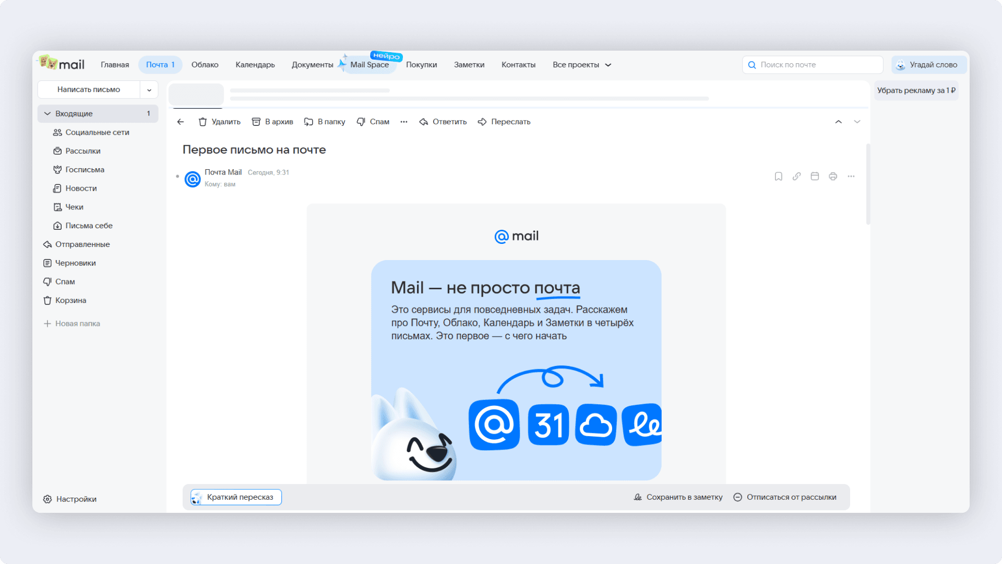This screenshot has width=1002, height=564.
Task: Go back using the left arrow icon
Action: [x=181, y=122]
